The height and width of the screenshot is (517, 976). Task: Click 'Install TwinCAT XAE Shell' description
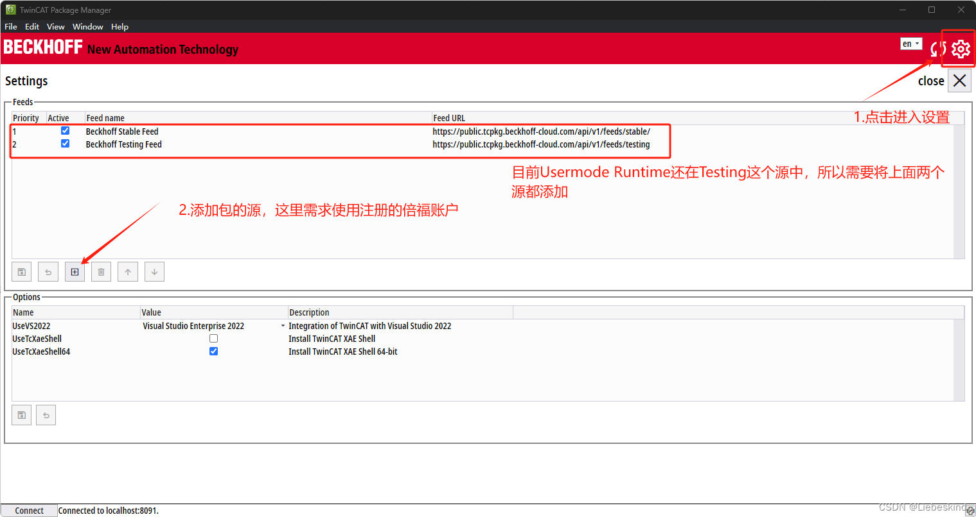coord(332,339)
